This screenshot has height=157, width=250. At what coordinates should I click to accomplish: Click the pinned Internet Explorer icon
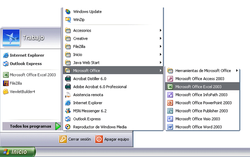6,55
